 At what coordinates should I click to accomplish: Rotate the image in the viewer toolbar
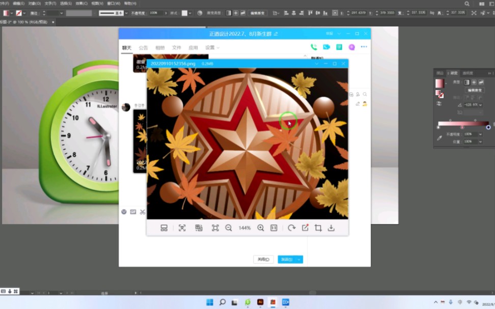pos(291,228)
